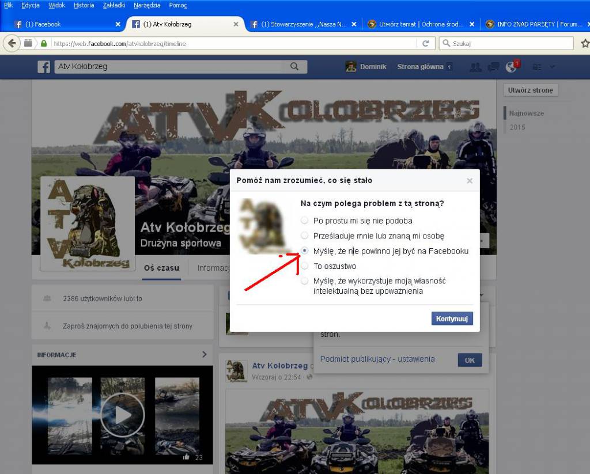Viewport: 590px width, 474px height.
Task: Close the Stowarzyszenie Nasza N... tab
Action: tap(354, 24)
